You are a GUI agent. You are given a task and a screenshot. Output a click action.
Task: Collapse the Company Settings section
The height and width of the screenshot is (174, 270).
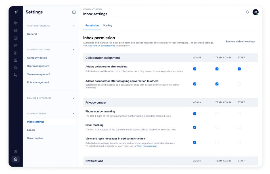(x=74, y=50)
